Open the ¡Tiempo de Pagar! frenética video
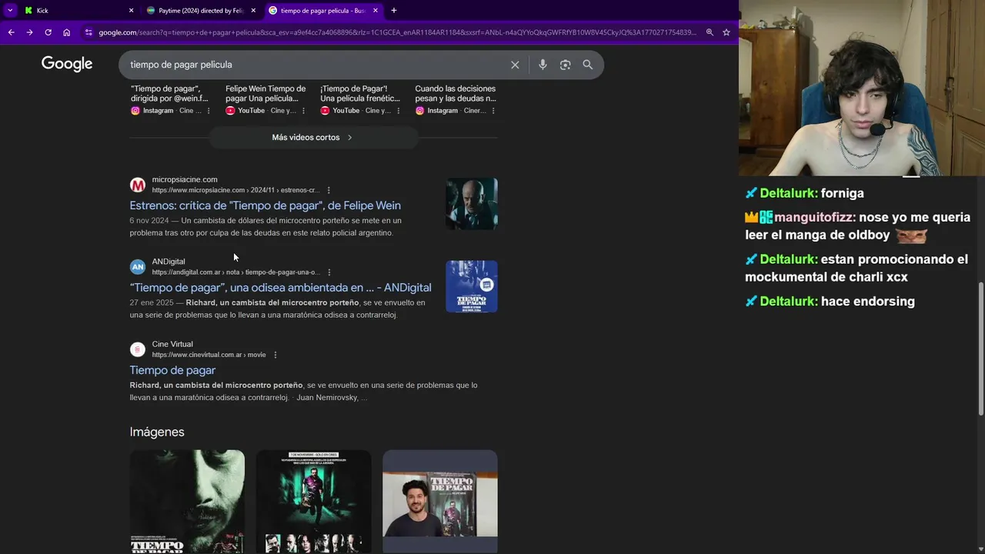Viewport: 985px width, 554px height. (360, 93)
